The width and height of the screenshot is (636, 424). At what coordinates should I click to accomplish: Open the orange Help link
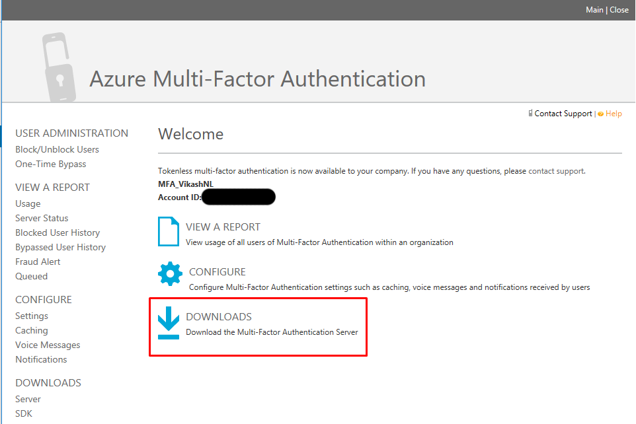(x=614, y=114)
